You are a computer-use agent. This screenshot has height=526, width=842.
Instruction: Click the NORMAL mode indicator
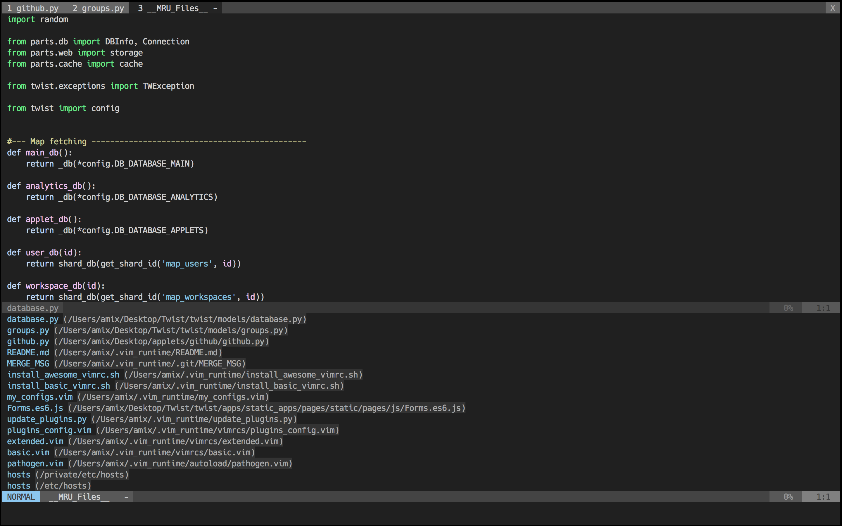[x=21, y=497]
